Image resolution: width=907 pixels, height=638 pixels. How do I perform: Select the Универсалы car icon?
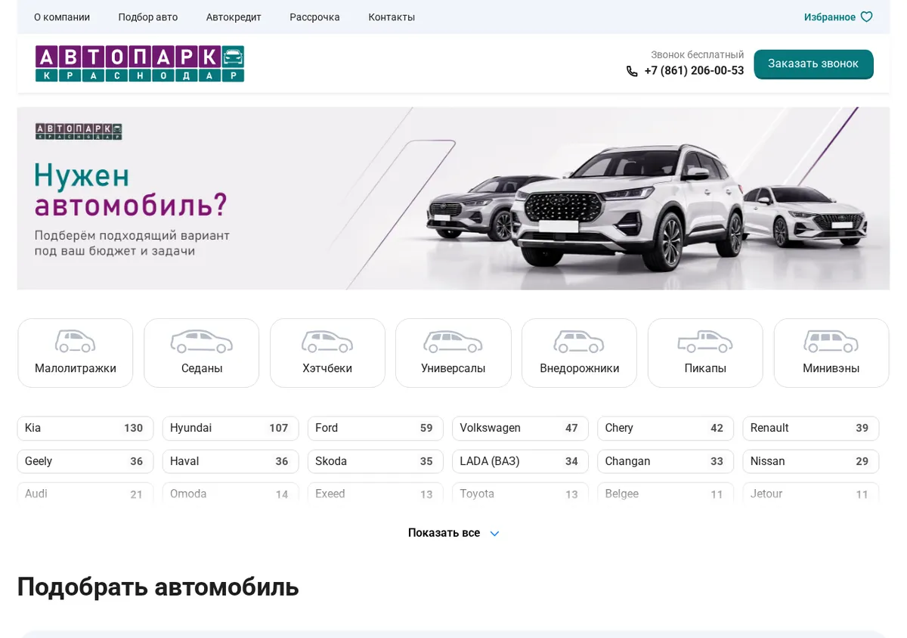(453, 342)
